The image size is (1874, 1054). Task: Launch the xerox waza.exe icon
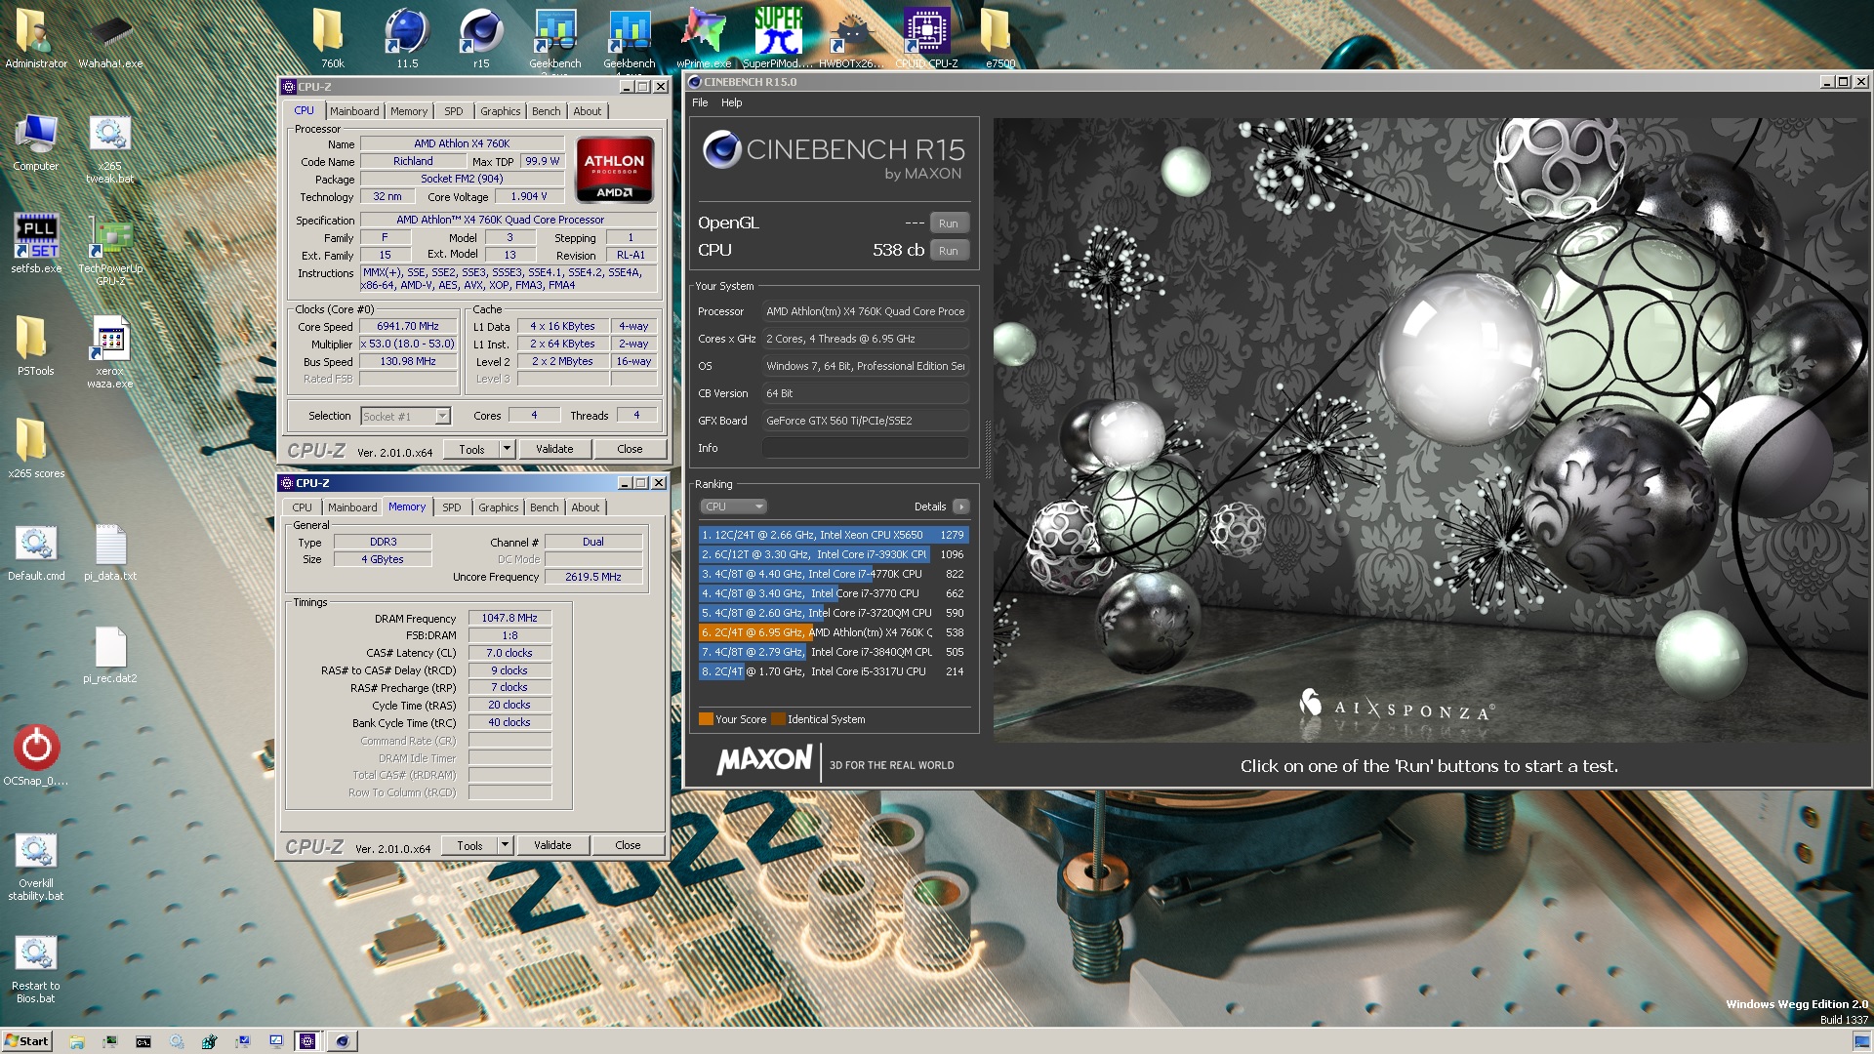pyautogui.click(x=109, y=351)
